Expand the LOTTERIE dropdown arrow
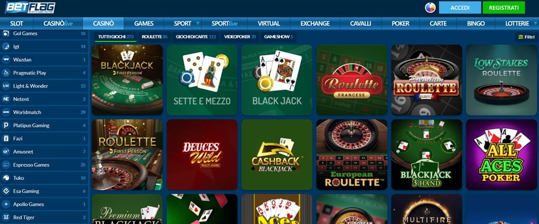Viewport: 539px width, 224px height. point(534,24)
